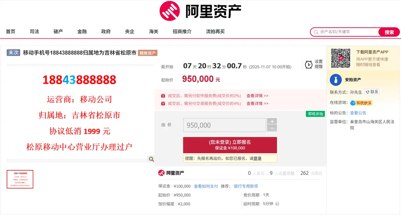This screenshot has height=215, width=401.
Task: Switch to the 招商推介 section
Action: point(182,31)
